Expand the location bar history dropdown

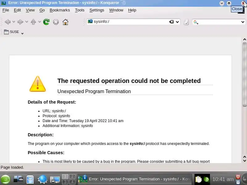177,22
